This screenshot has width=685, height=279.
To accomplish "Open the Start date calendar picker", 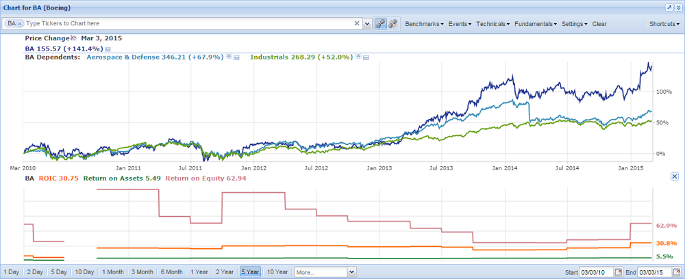I will click(618, 272).
